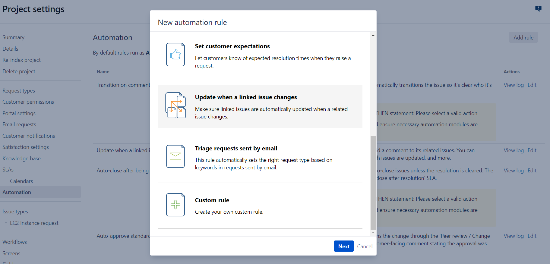Pick the Custom rule template title
Image resolution: width=550 pixels, height=264 pixels.
212,200
